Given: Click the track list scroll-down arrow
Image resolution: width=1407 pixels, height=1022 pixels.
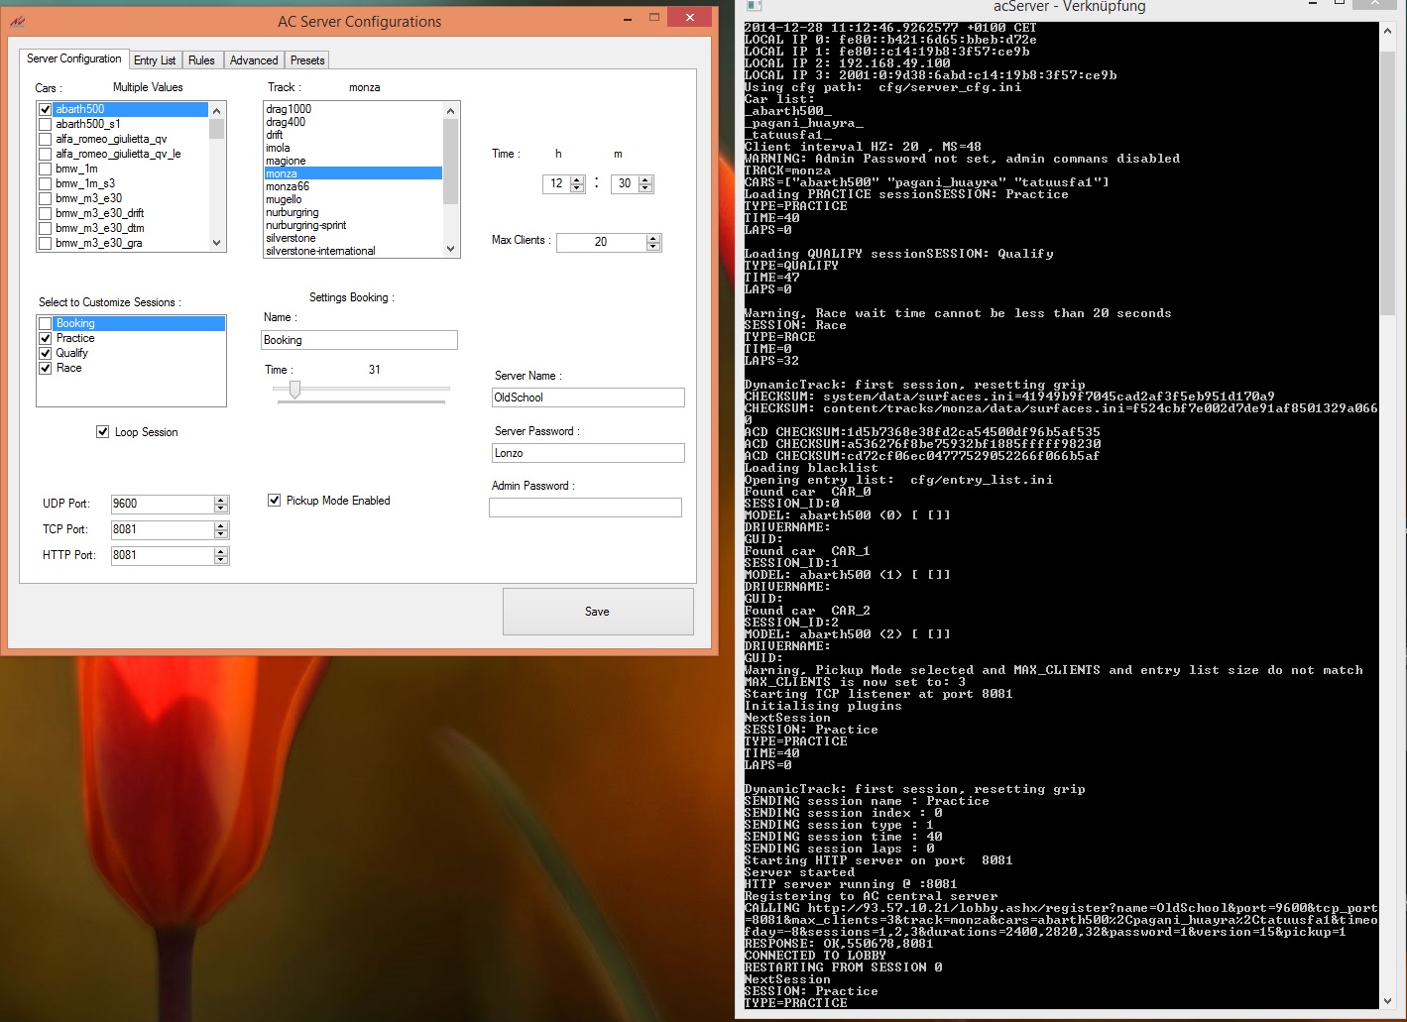Looking at the screenshot, I should pos(451,249).
